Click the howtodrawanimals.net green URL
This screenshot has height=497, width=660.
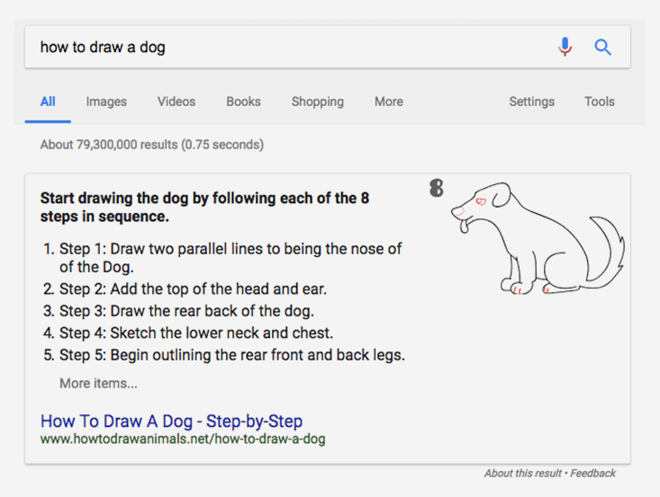click(x=183, y=439)
